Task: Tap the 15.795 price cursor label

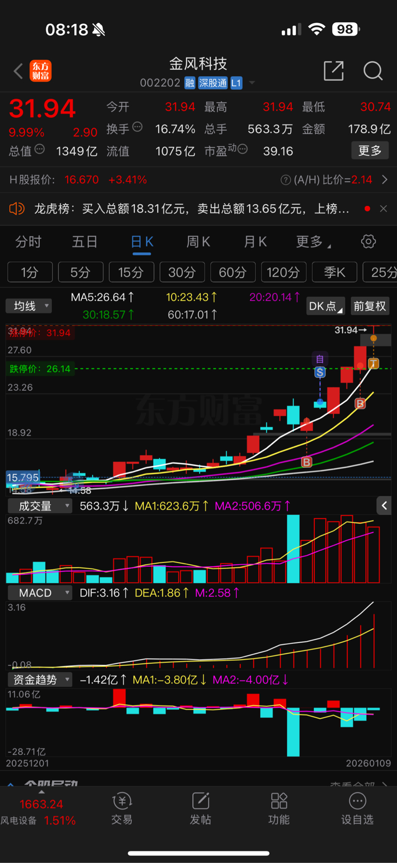Action: (23, 477)
